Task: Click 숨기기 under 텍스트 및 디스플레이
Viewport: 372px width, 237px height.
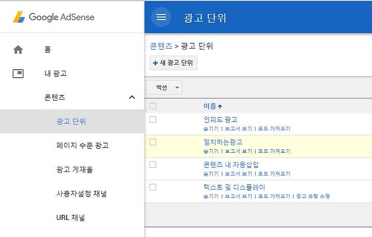Action: click(x=211, y=196)
